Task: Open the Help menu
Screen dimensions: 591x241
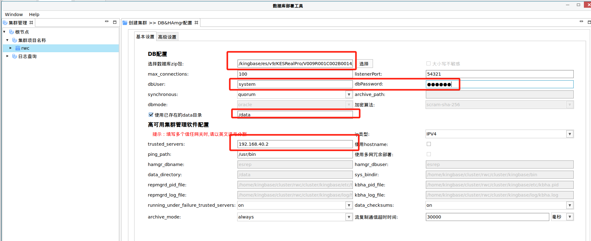Action: (34, 15)
